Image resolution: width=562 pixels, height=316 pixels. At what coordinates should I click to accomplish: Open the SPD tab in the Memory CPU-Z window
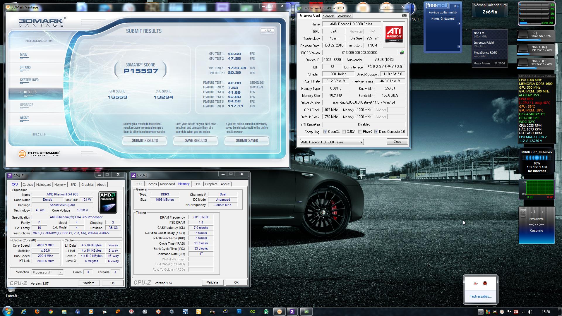point(197,184)
